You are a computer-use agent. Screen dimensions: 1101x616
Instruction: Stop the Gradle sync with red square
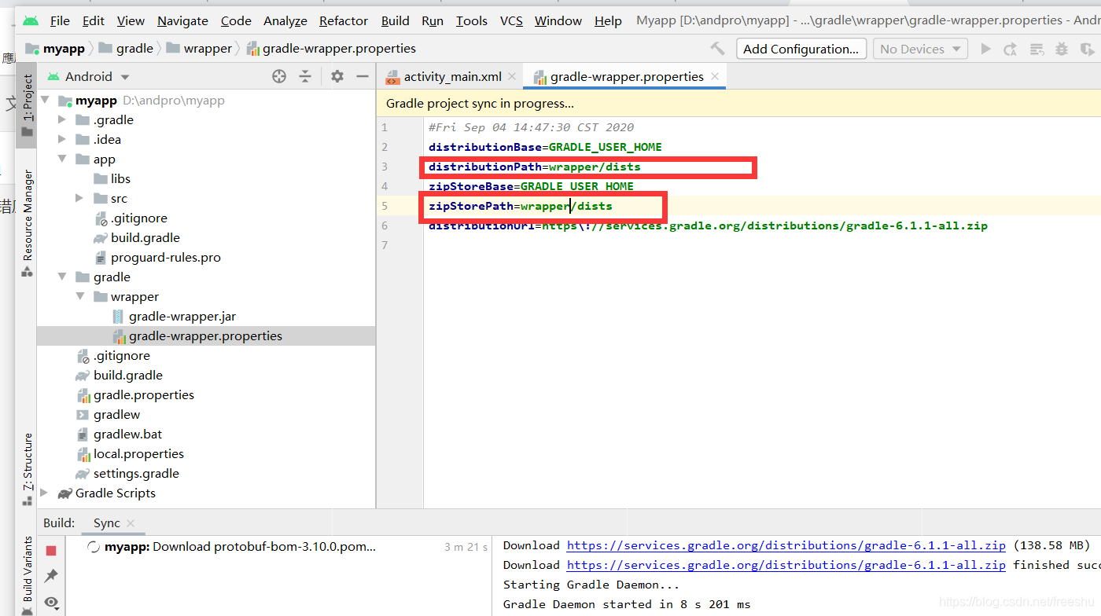[51, 551]
